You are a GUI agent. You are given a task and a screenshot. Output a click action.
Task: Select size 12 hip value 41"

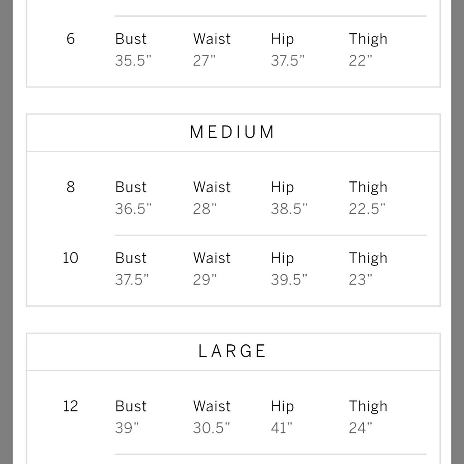pyautogui.click(x=282, y=428)
